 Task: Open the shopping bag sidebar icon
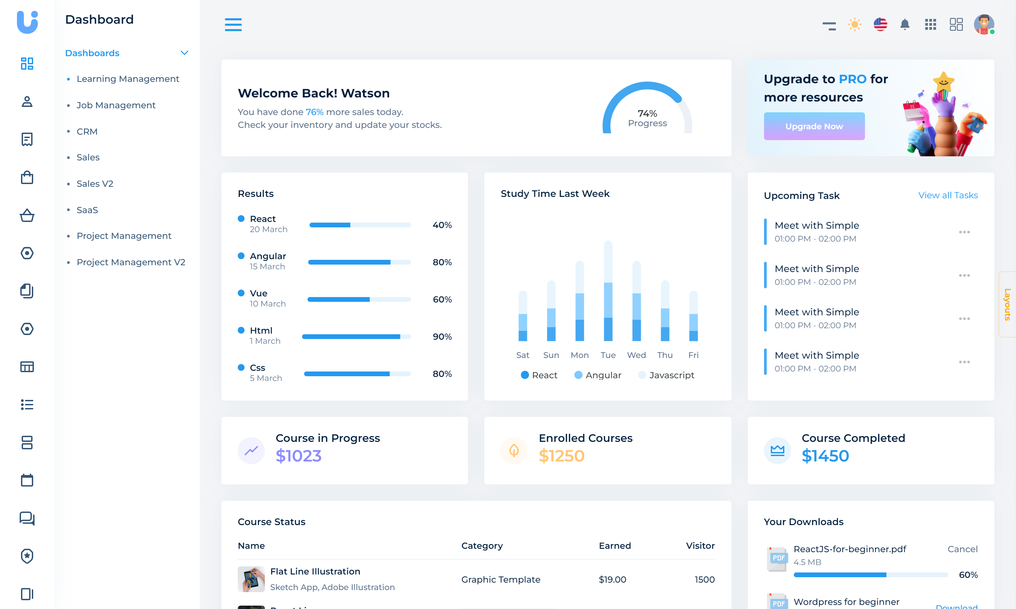coord(27,177)
